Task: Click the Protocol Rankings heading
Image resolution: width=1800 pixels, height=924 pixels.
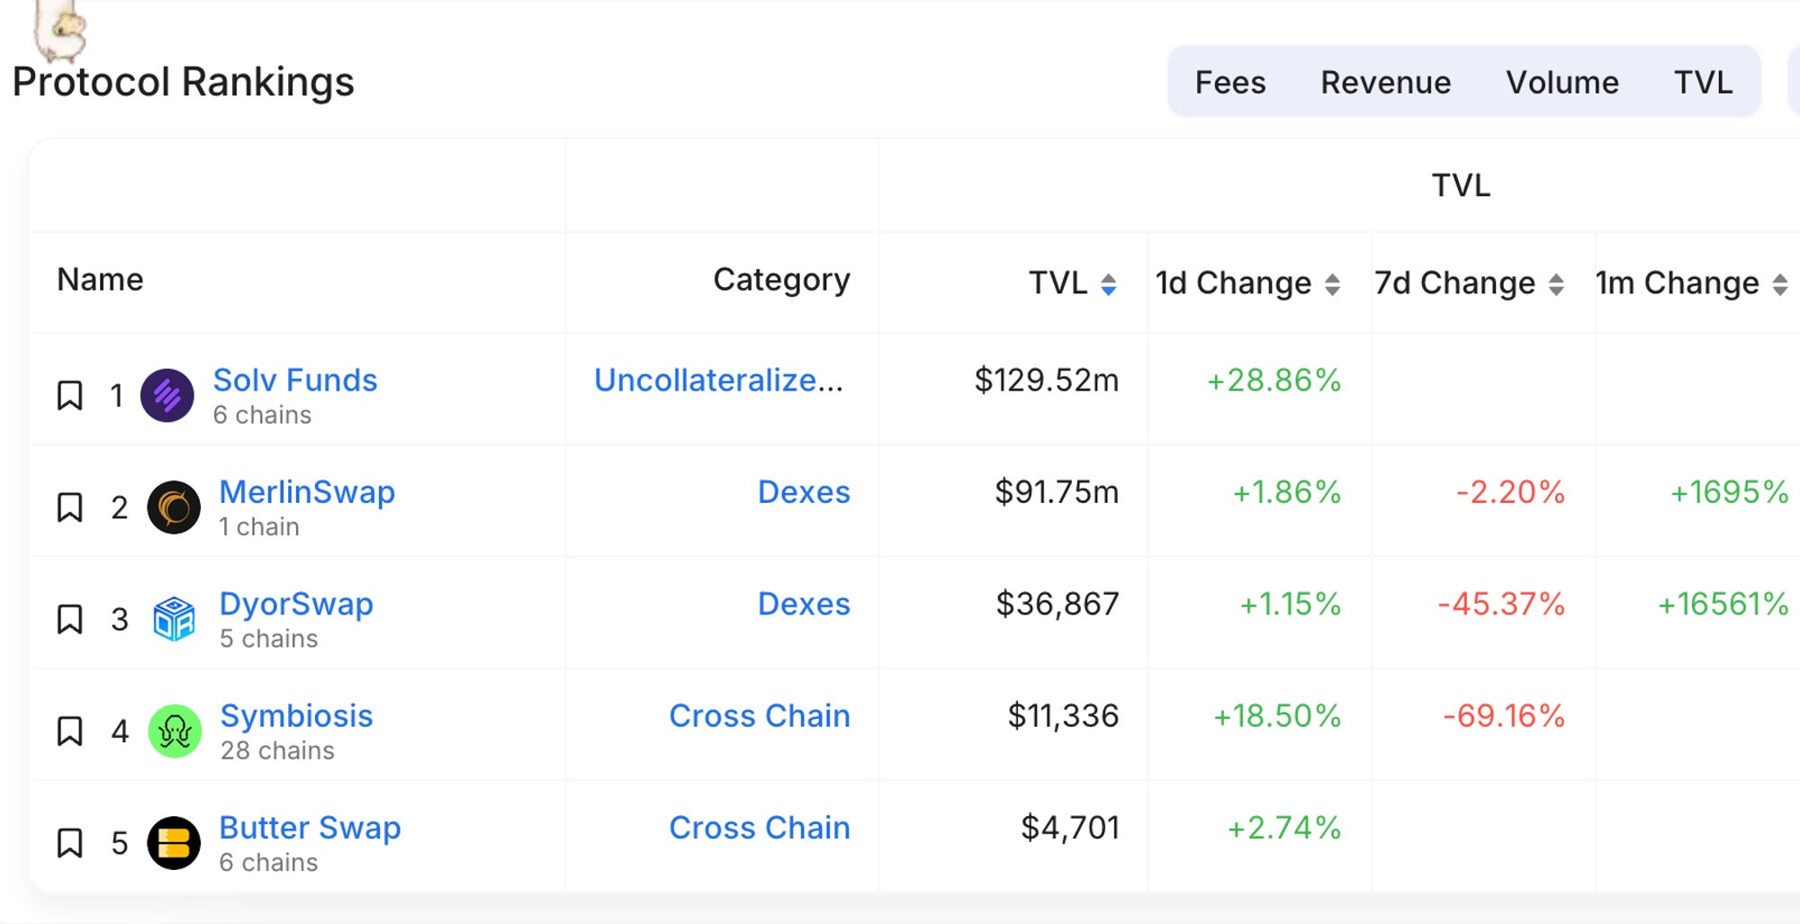Action: click(x=184, y=82)
